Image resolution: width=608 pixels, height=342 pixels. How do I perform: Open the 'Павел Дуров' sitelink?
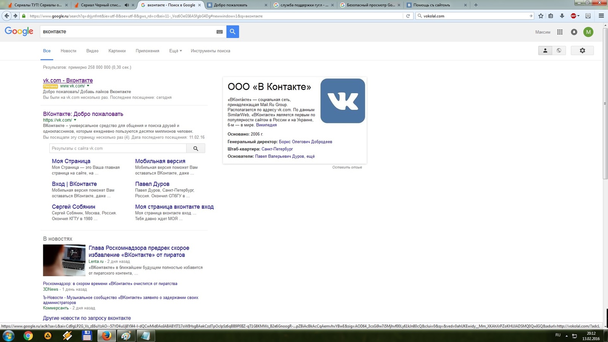click(152, 184)
